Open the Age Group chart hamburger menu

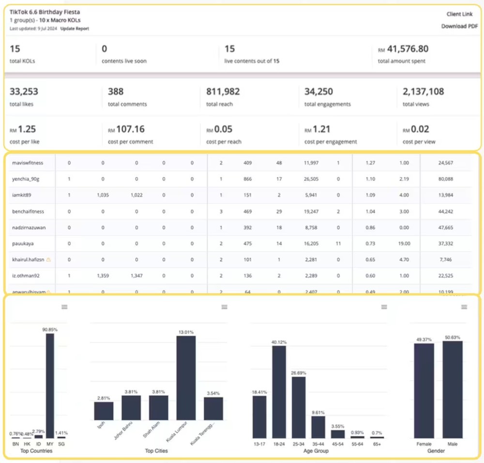coord(384,307)
